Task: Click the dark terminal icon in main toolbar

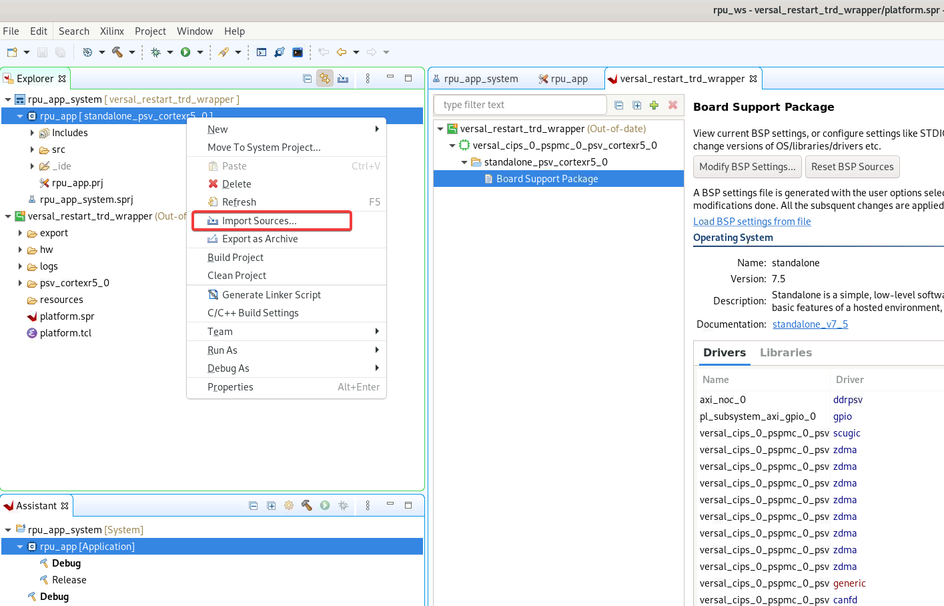Action: (298, 52)
